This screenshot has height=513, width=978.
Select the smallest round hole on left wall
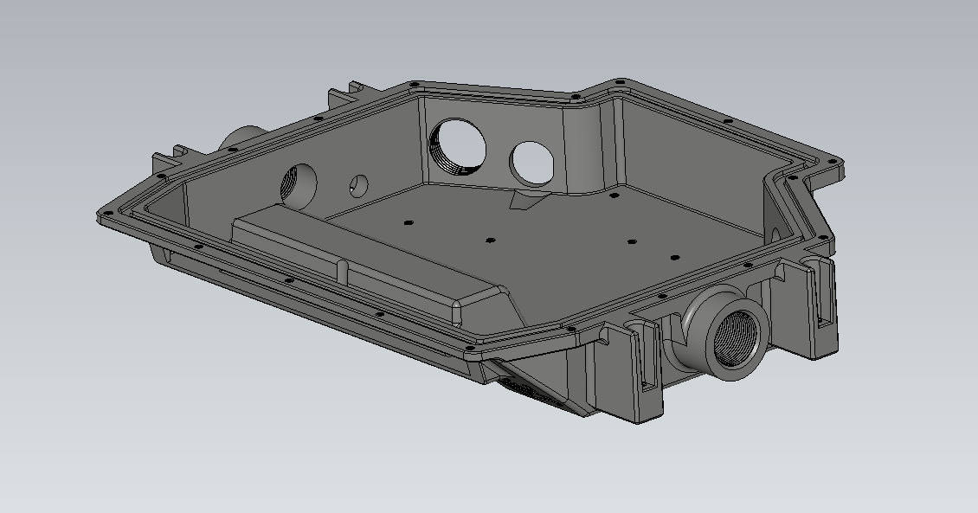click(x=359, y=183)
